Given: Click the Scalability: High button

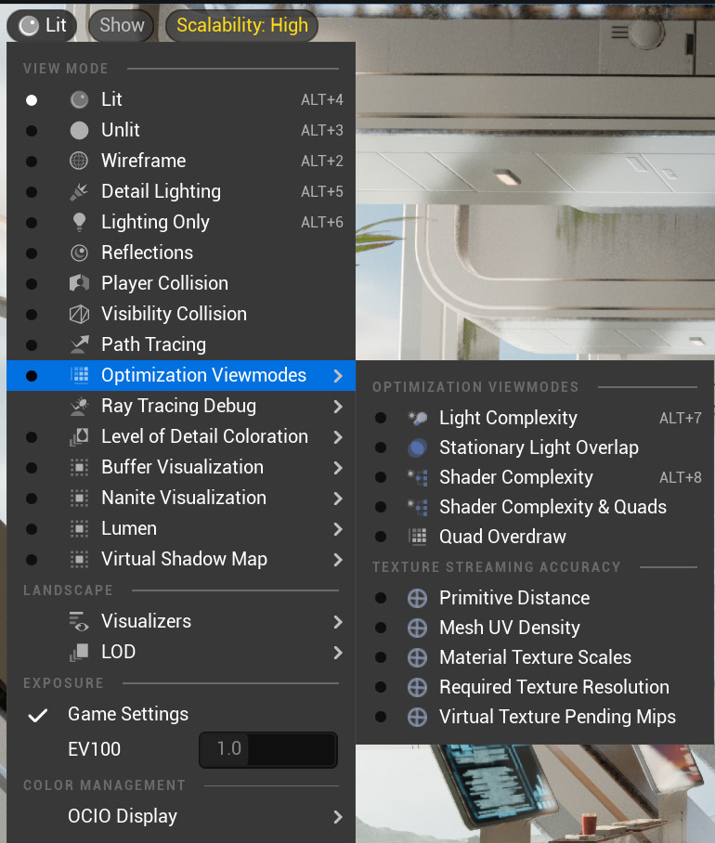Looking at the screenshot, I should pos(242,25).
